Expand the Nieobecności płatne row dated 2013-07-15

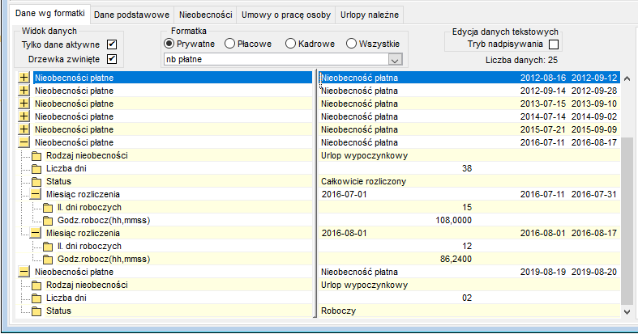click(24, 104)
